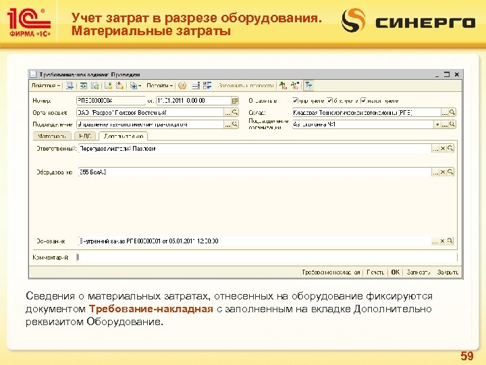The height and width of the screenshot is (365, 486).
Task: Click the document icon in the title bar
Action: click(x=33, y=74)
